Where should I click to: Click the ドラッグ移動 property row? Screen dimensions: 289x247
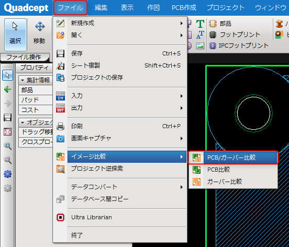36,132
